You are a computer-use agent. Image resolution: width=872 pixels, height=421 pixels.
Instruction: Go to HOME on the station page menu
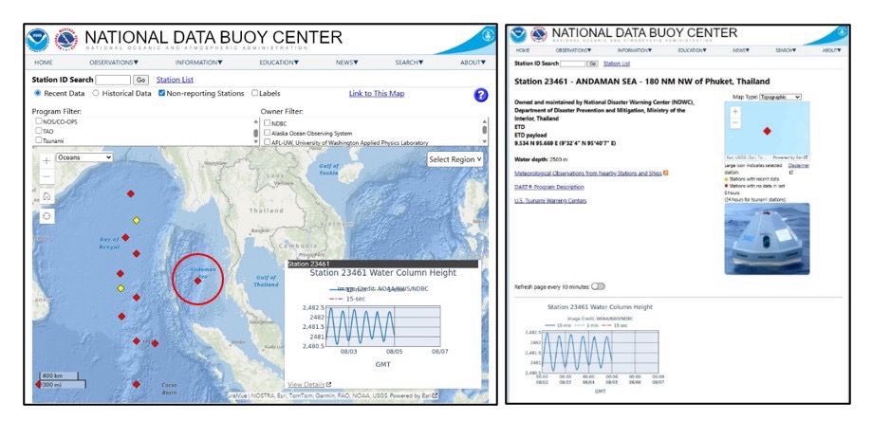[x=523, y=50]
